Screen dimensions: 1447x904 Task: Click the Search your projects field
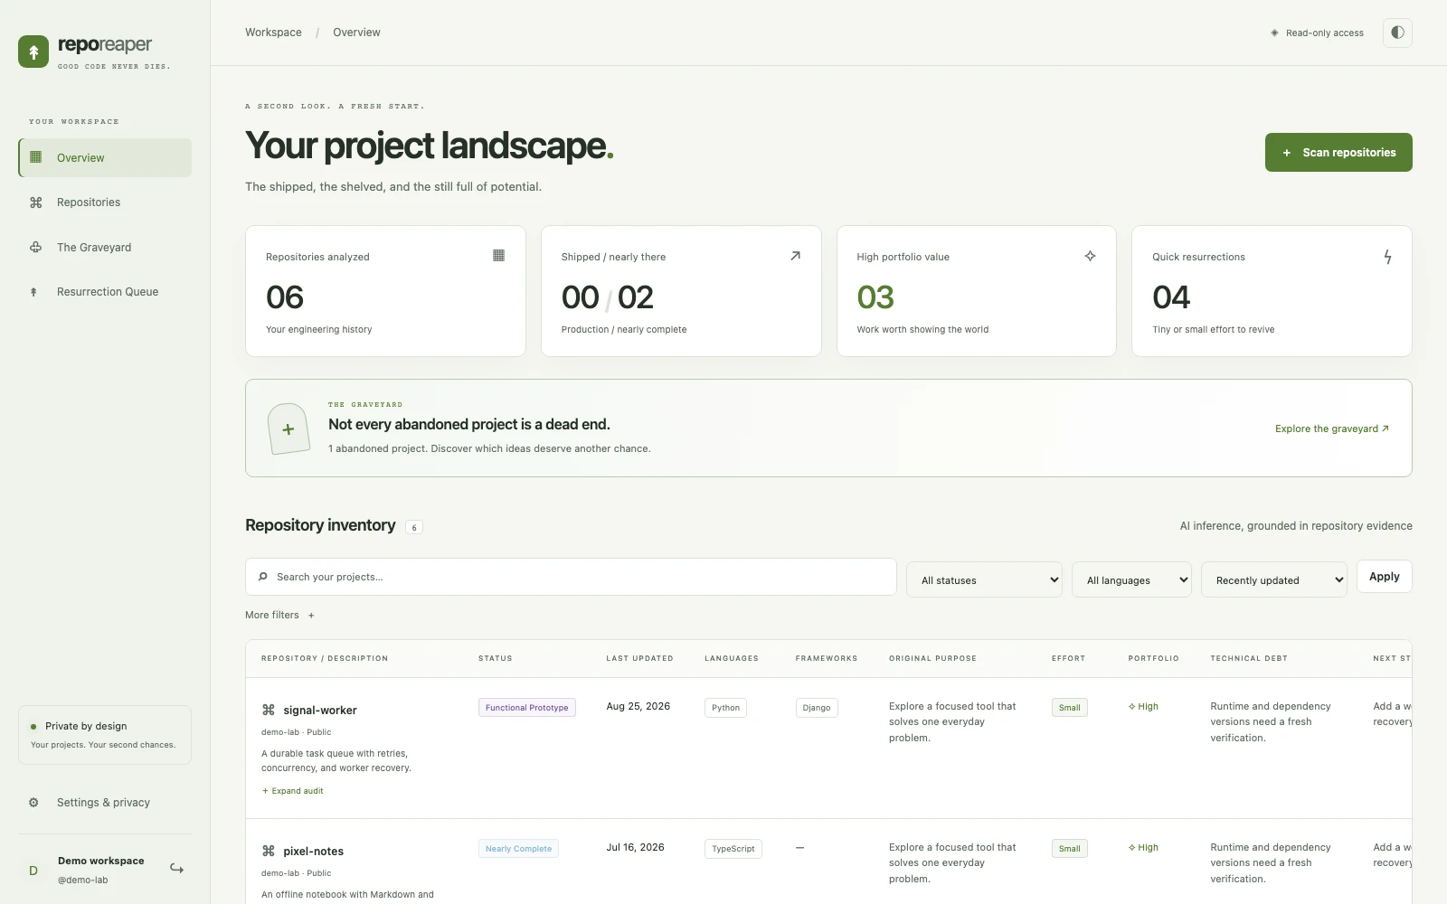point(571,577)
